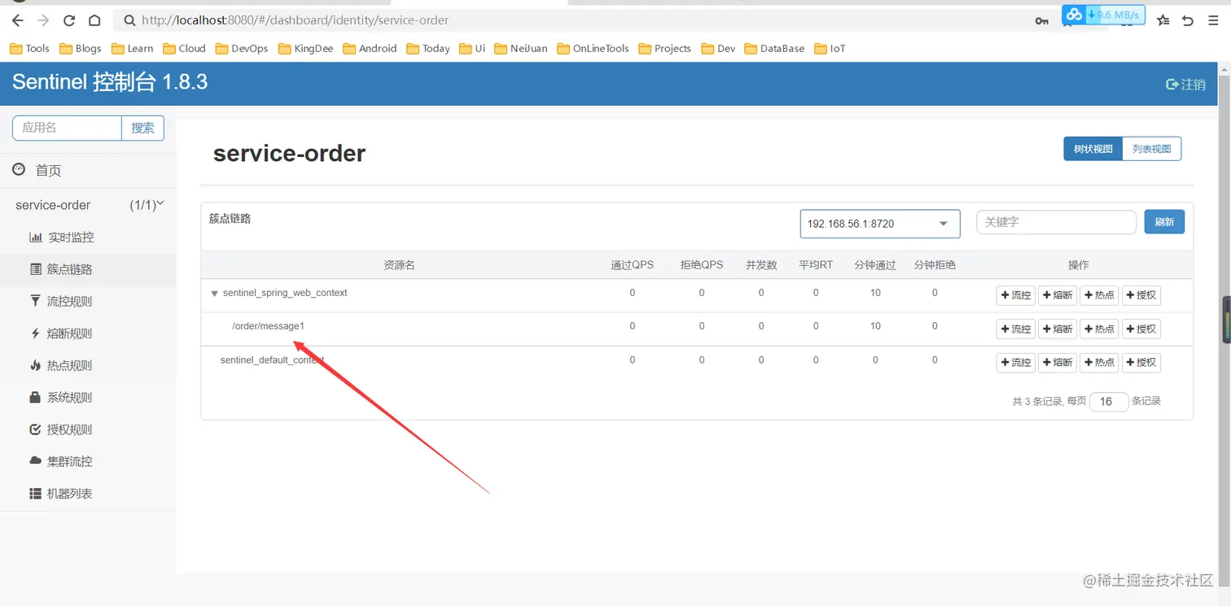The width and height of the screenshot is (1231, 606).
Task: Click the browser forward arrow
Action: (43, 20)
